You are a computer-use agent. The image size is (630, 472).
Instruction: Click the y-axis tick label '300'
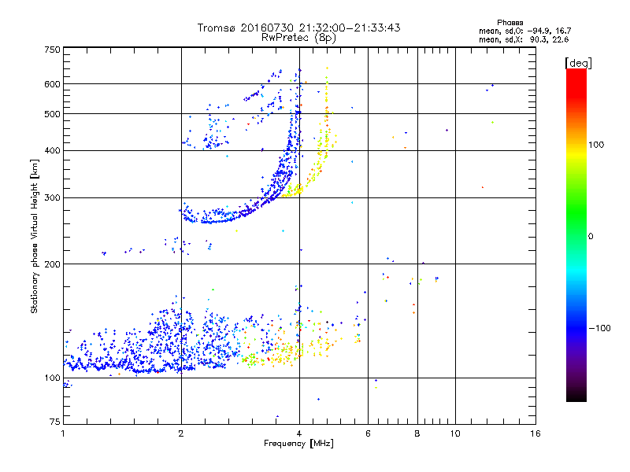[52, 198]
